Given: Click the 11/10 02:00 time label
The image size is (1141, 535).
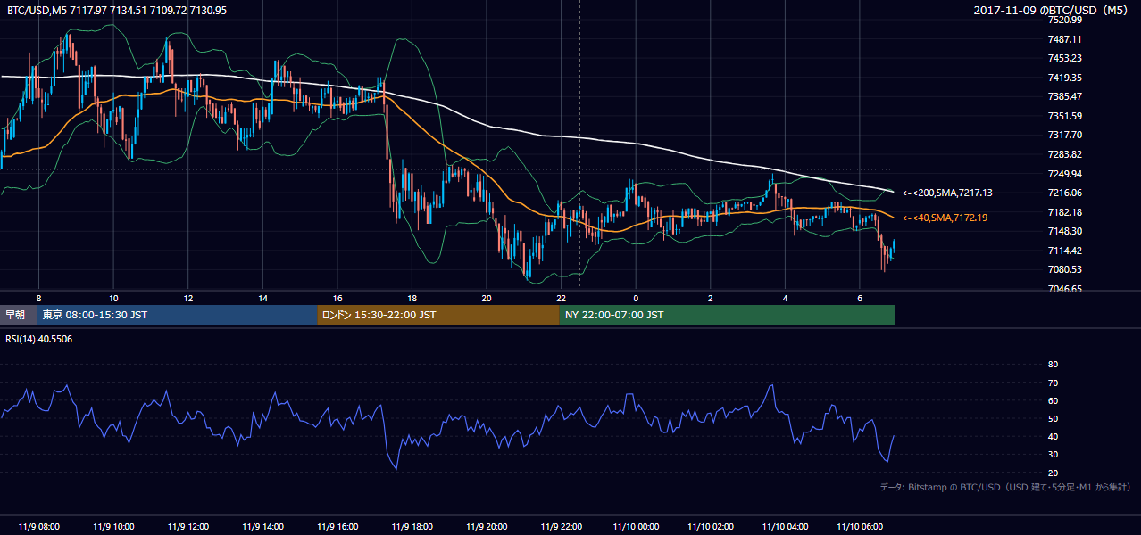Looking at the screenshot, I should pyautogui.click(x=711, y=526).
